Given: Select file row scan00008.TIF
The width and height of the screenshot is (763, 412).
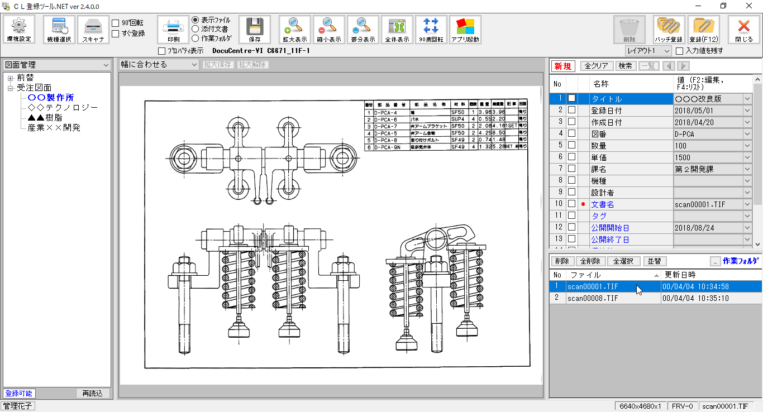Looking at the screenshot, I should click(x=656, y=298).
